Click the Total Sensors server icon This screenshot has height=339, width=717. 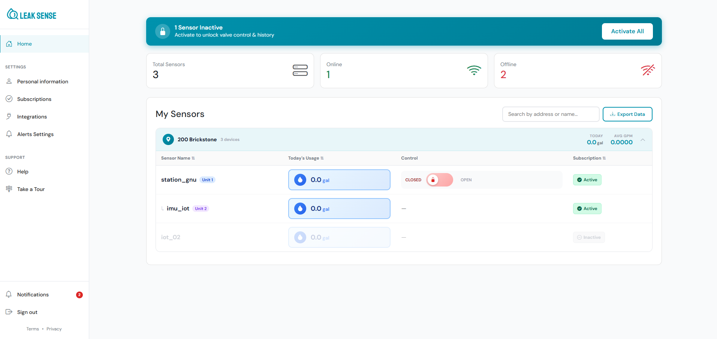(x=300, y=70)
